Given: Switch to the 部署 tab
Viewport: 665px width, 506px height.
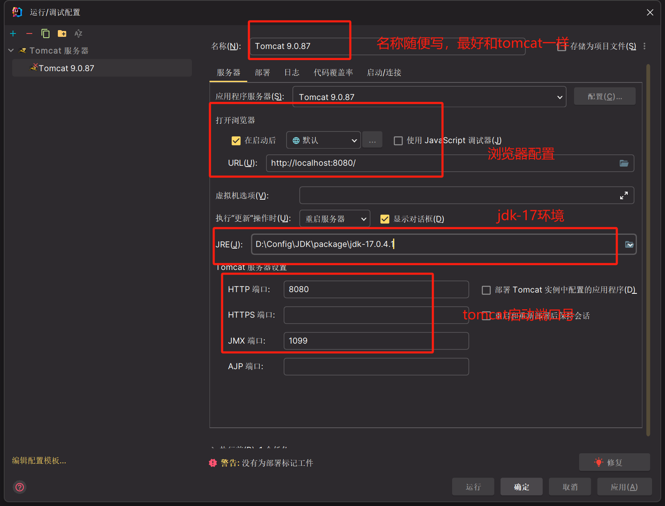Looking at the screenshot, I should [x=262, y=72].
